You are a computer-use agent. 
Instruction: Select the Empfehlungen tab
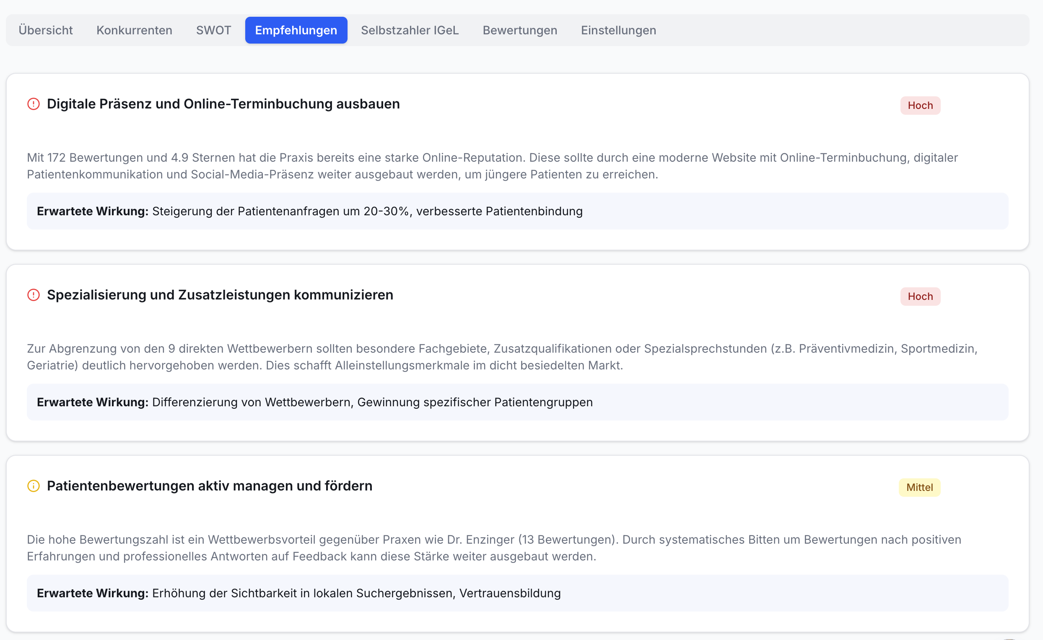(296, 30)
